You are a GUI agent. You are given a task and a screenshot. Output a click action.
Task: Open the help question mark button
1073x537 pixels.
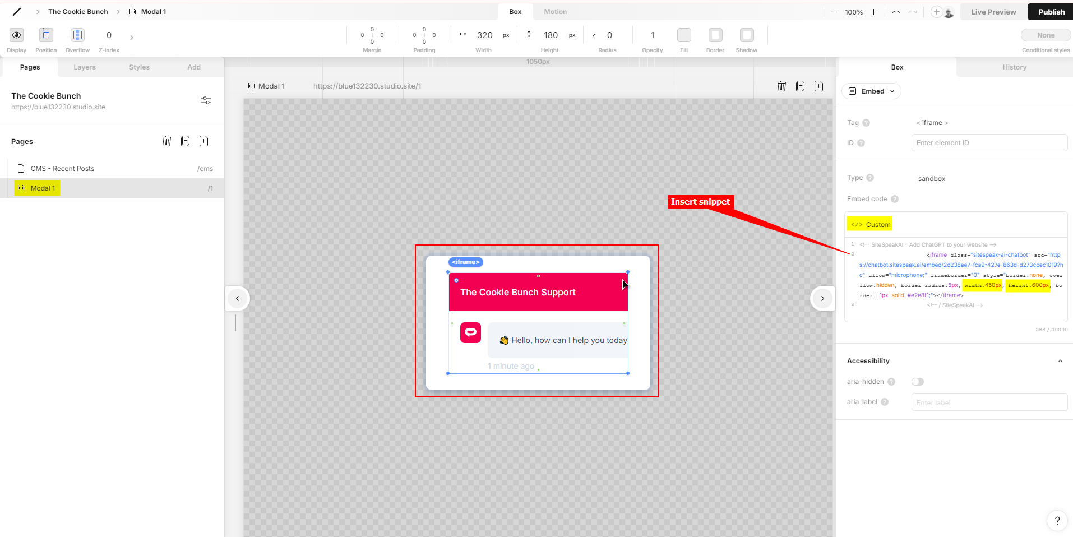(1057, 521)
